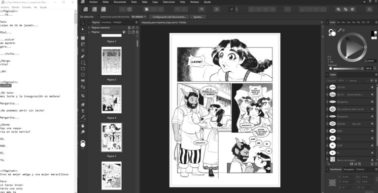The height and width of the screenshot is (193, 378).
Task: Expand the Páginas maestras section
Action: point(89,28)
